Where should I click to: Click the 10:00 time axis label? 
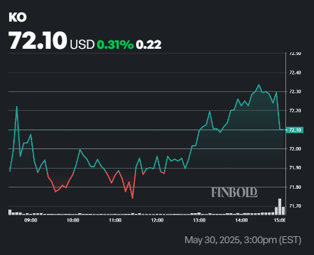tap(73, 220)
